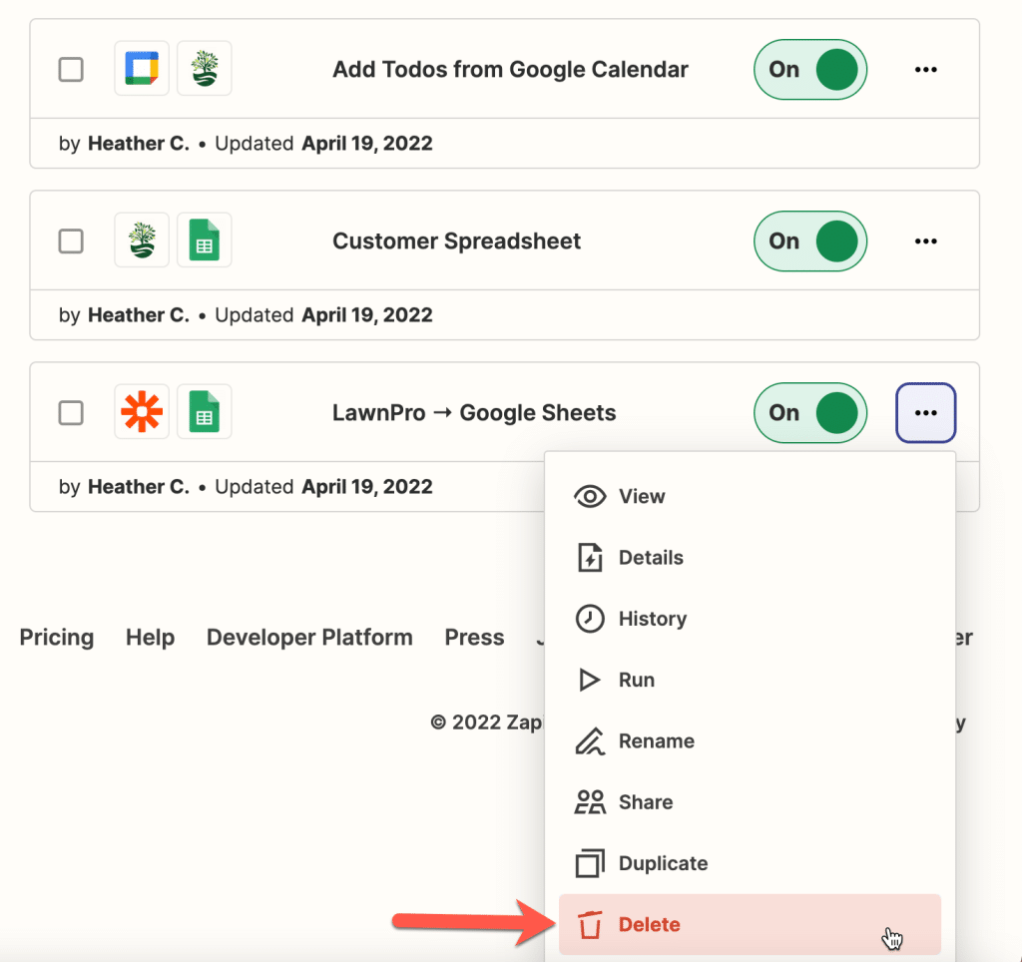Click April 19, 2022 under Customer Spreadsheet Zap

click(x=367, y=315)
